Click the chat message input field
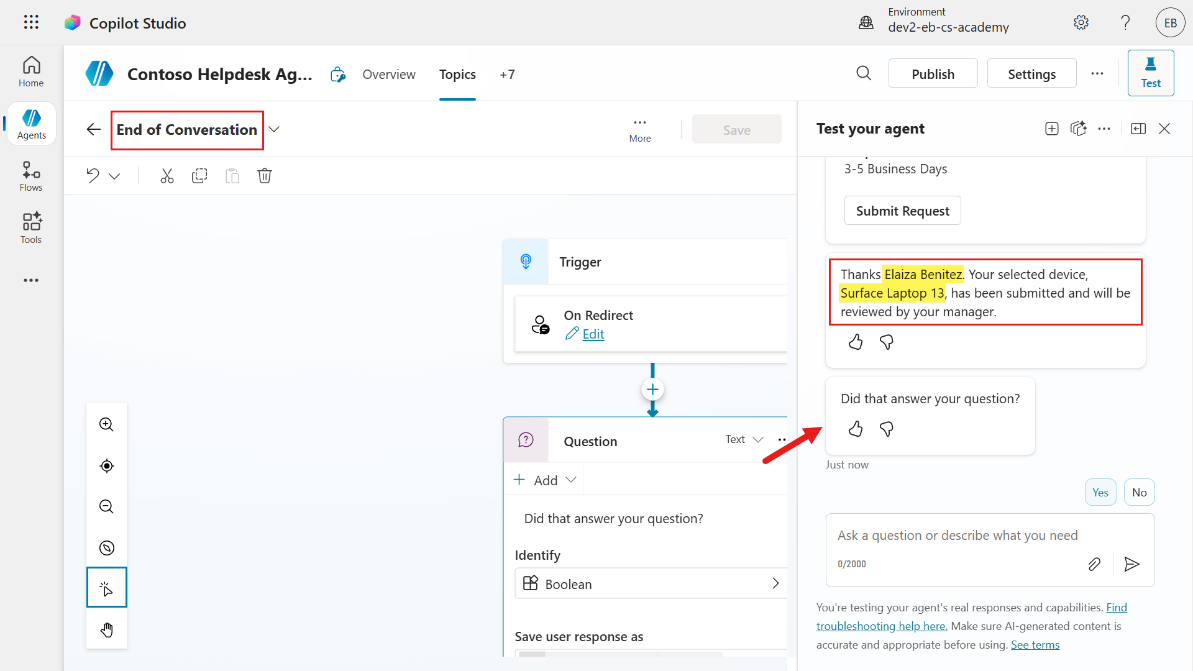The height and width of the screenshot is (671, 1193). [x=989, y=536]
